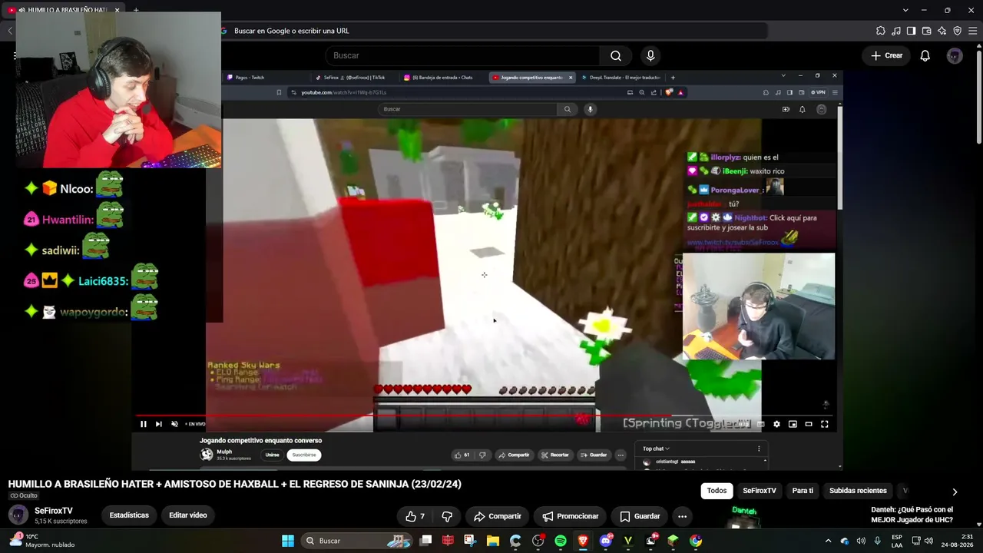Dislike the video with thumbs down
Image resolution: width=983 pixels, height=553 pixels.
(447, 516)
